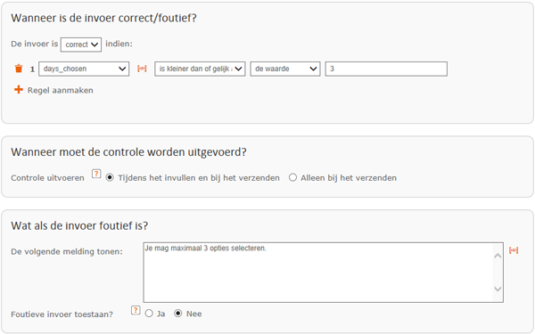Click the value field containing 3

(386, 69)
